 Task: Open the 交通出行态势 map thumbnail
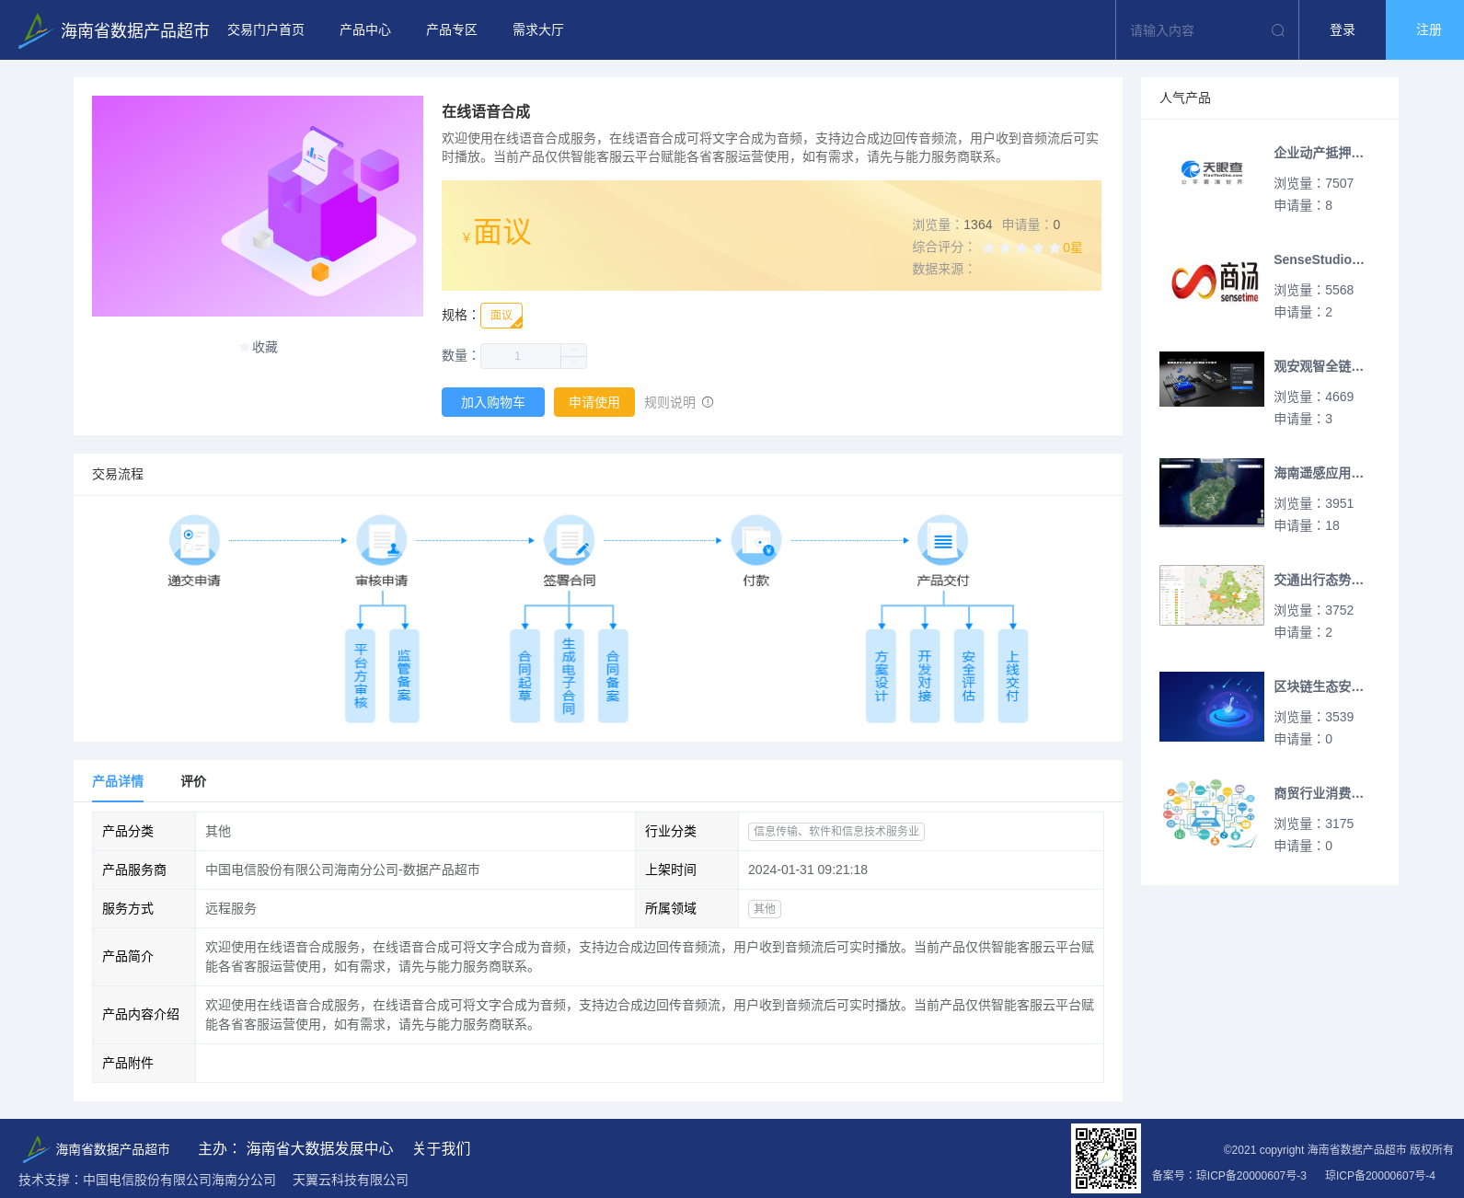pyautogui.click(x=1212, y=595)
